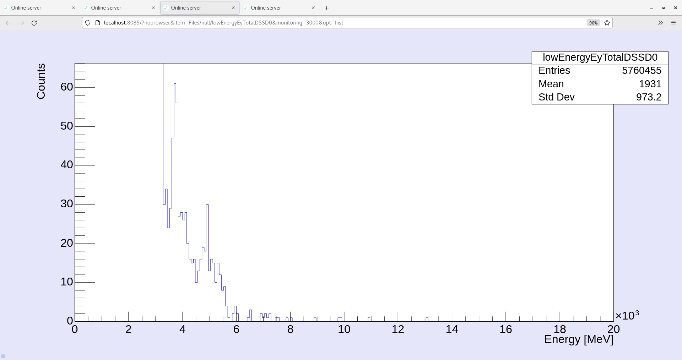Click the site information page icon

(98, 23)
